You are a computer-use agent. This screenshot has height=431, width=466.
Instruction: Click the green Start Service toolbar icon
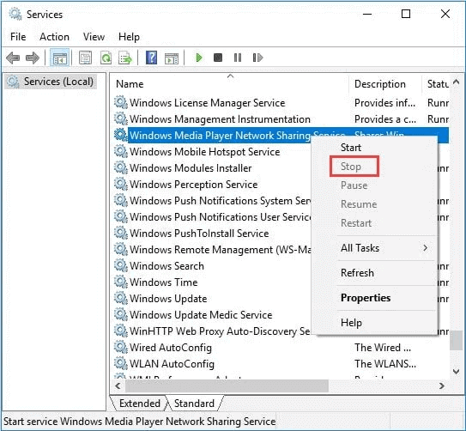199,58
